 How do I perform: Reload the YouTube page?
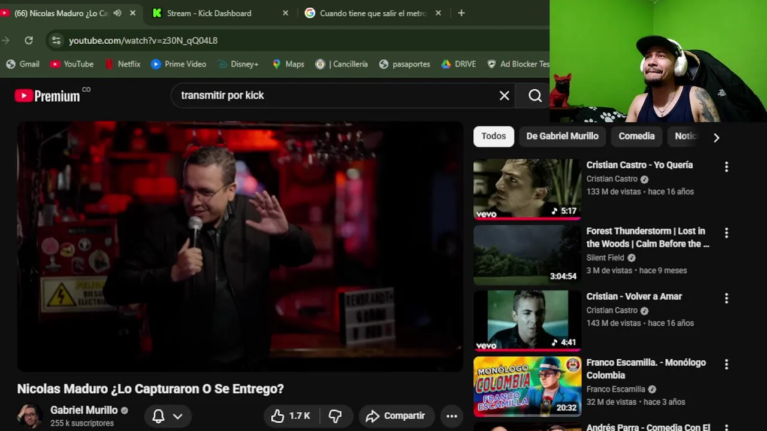coord(29,40)
